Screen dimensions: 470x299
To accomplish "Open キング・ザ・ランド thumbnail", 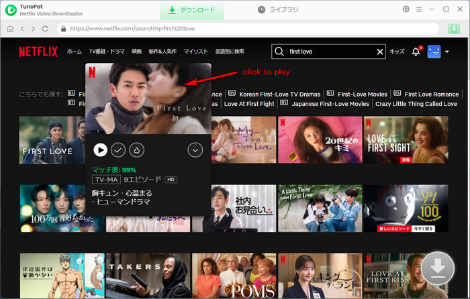I will (320, 276).
